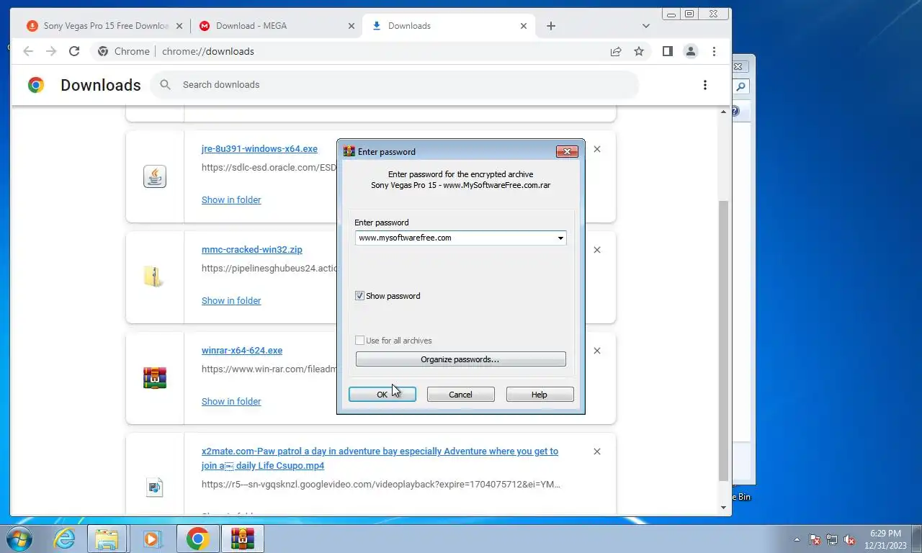Click the mp4 video file icon
Viewport: 922px width, 553px height.
155,487
